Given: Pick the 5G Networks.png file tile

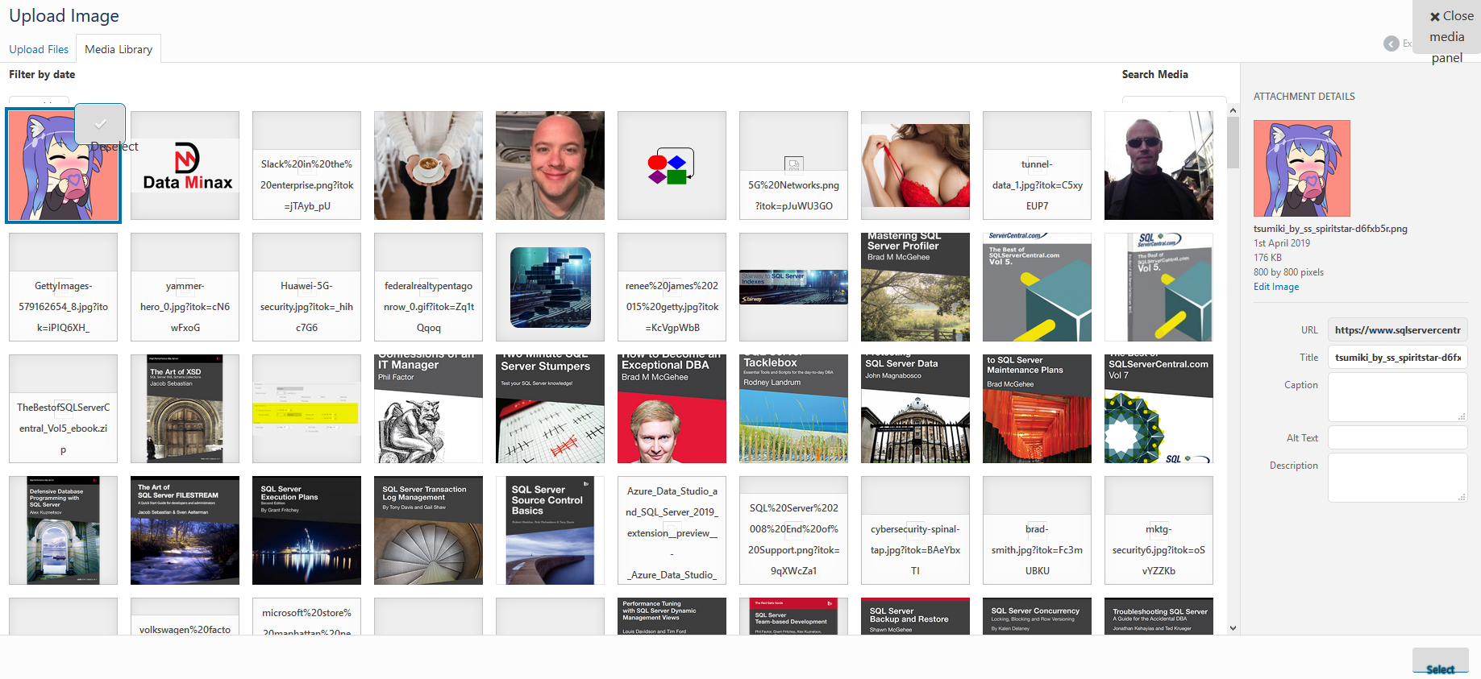Looking at the screenshot, I should [794, 166].
